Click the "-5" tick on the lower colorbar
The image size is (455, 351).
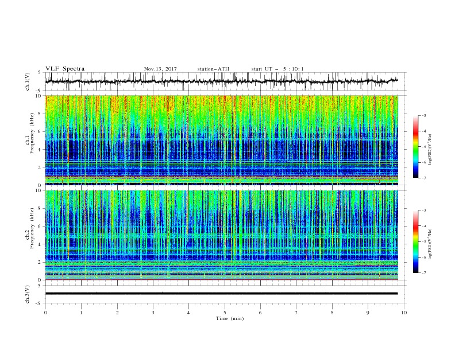[423, 241]
